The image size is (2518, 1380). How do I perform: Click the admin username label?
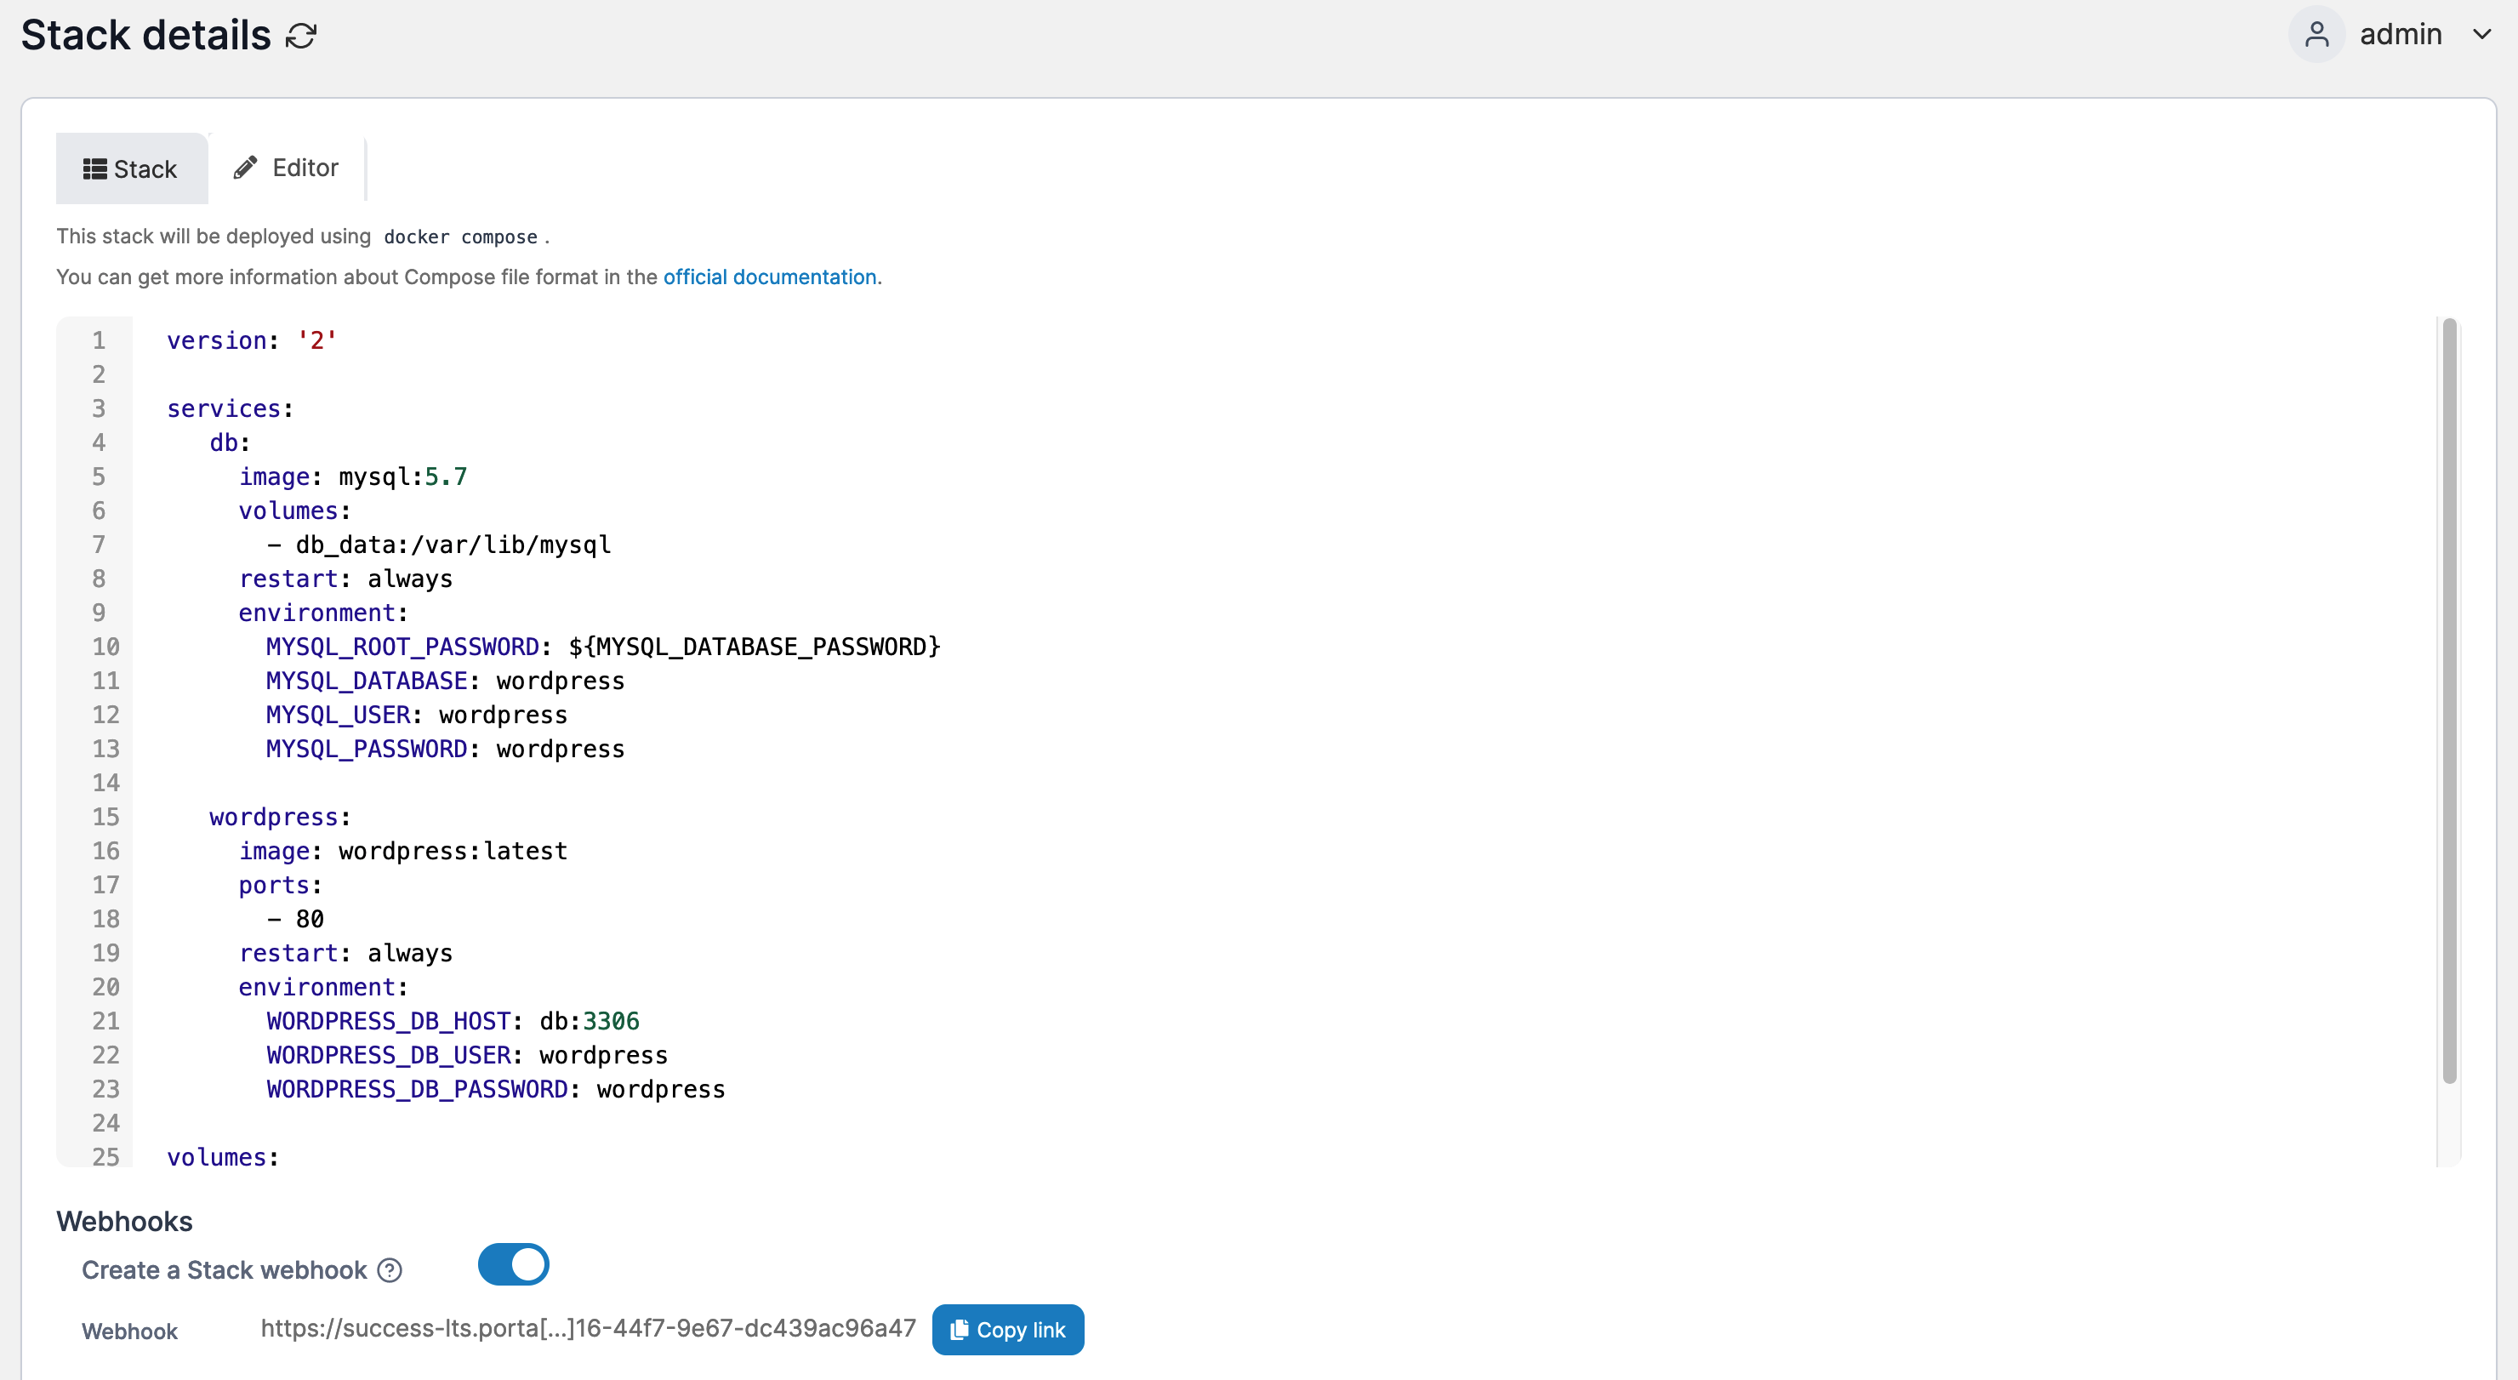(x=2401, y=34)
